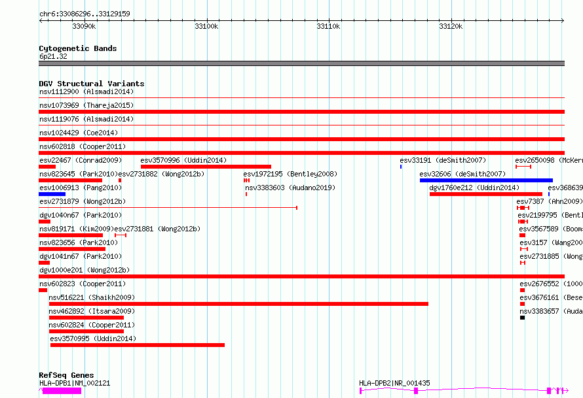This screenshot has height=398, width=583.
Task: Click the blue esv1006913 variant bar
Action: click(52, 194)
